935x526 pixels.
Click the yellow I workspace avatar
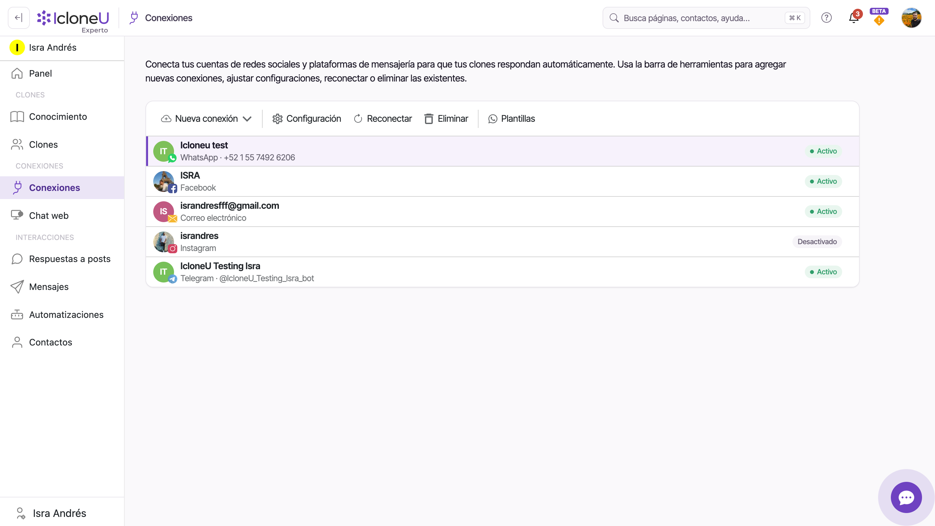(x=17, y=47)
